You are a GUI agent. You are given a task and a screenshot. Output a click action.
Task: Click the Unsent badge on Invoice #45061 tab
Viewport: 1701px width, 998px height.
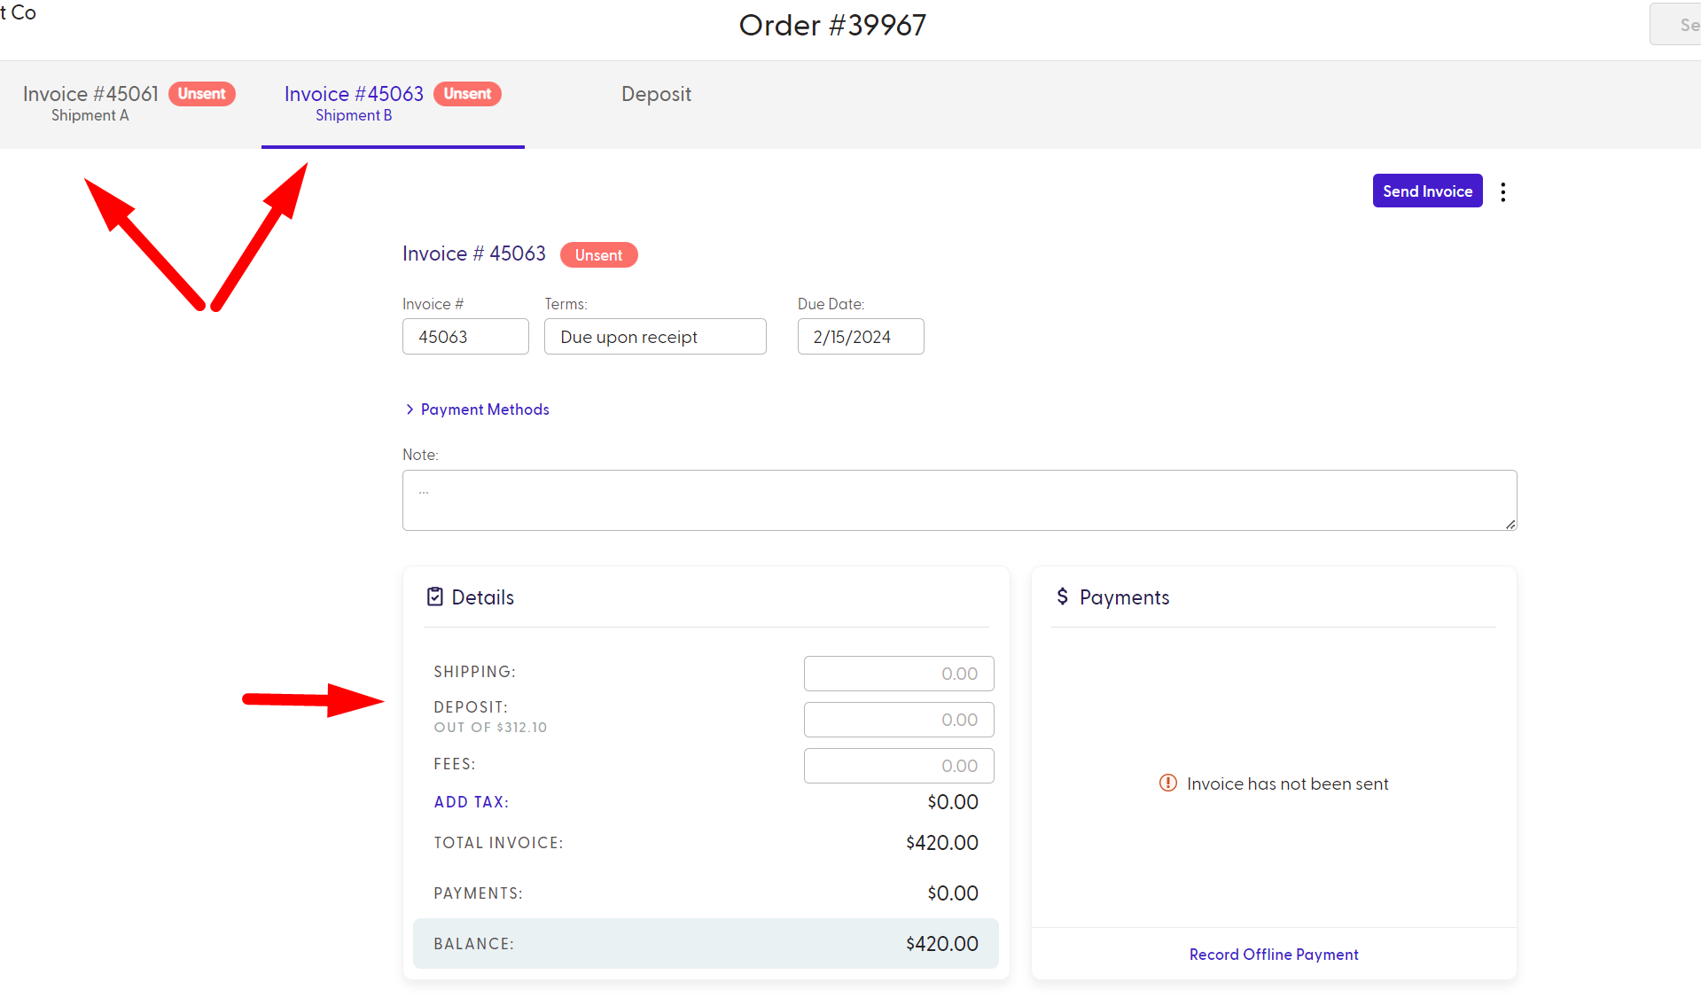201,93
